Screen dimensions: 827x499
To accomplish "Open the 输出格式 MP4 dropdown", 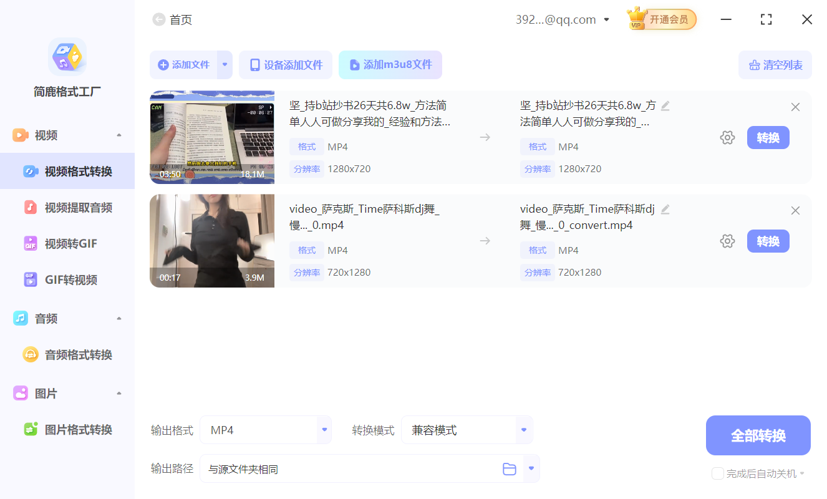I will tap(266, 430).
